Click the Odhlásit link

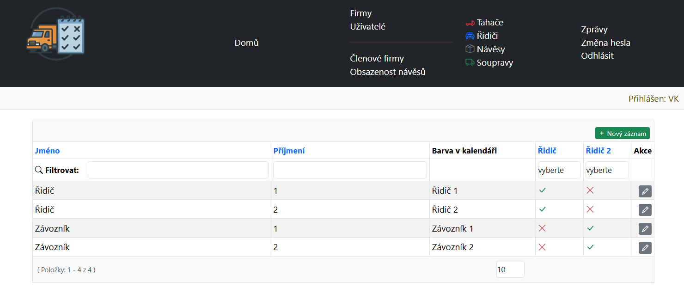(597, 56)
